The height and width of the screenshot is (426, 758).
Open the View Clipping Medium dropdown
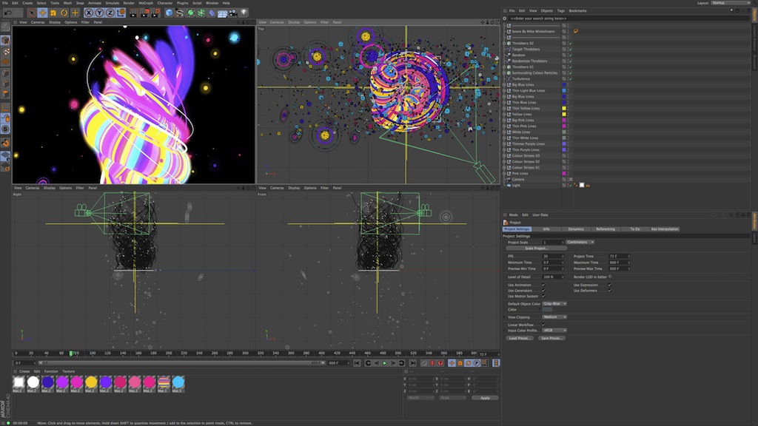(x=554, y=317)
